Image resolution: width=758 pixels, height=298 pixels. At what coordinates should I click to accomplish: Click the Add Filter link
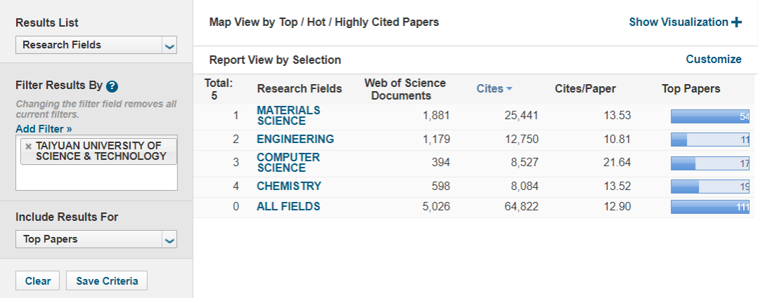(x=44, y=128)
